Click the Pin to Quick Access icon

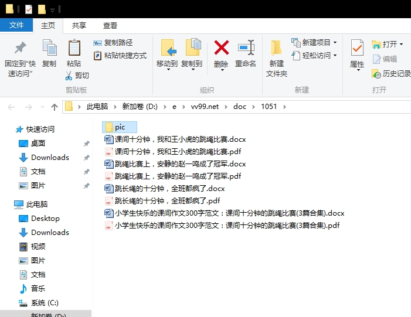click(x=20, y=48)
